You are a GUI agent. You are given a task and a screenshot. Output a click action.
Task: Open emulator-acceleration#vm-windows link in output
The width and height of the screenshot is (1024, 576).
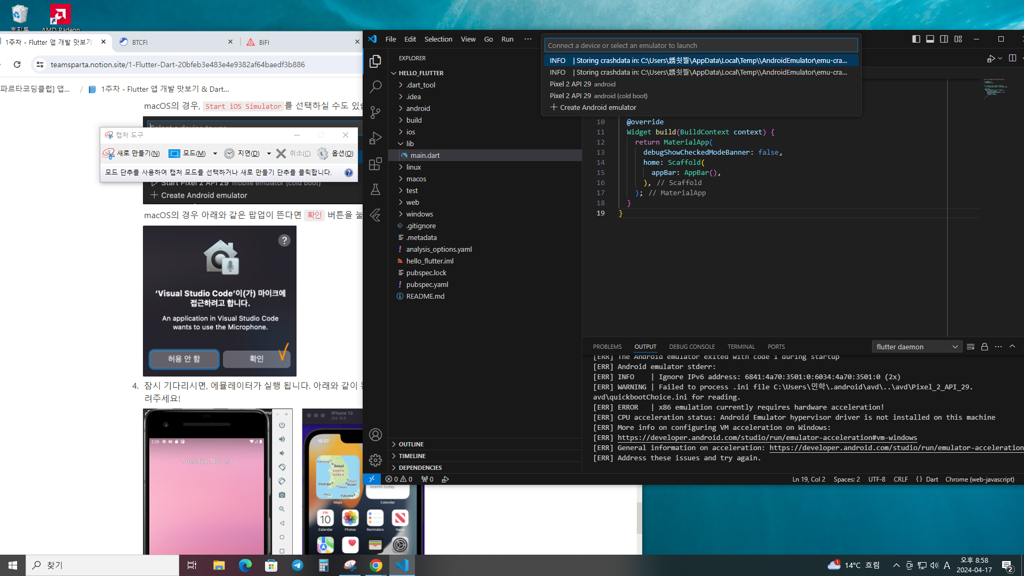(767, 438)
